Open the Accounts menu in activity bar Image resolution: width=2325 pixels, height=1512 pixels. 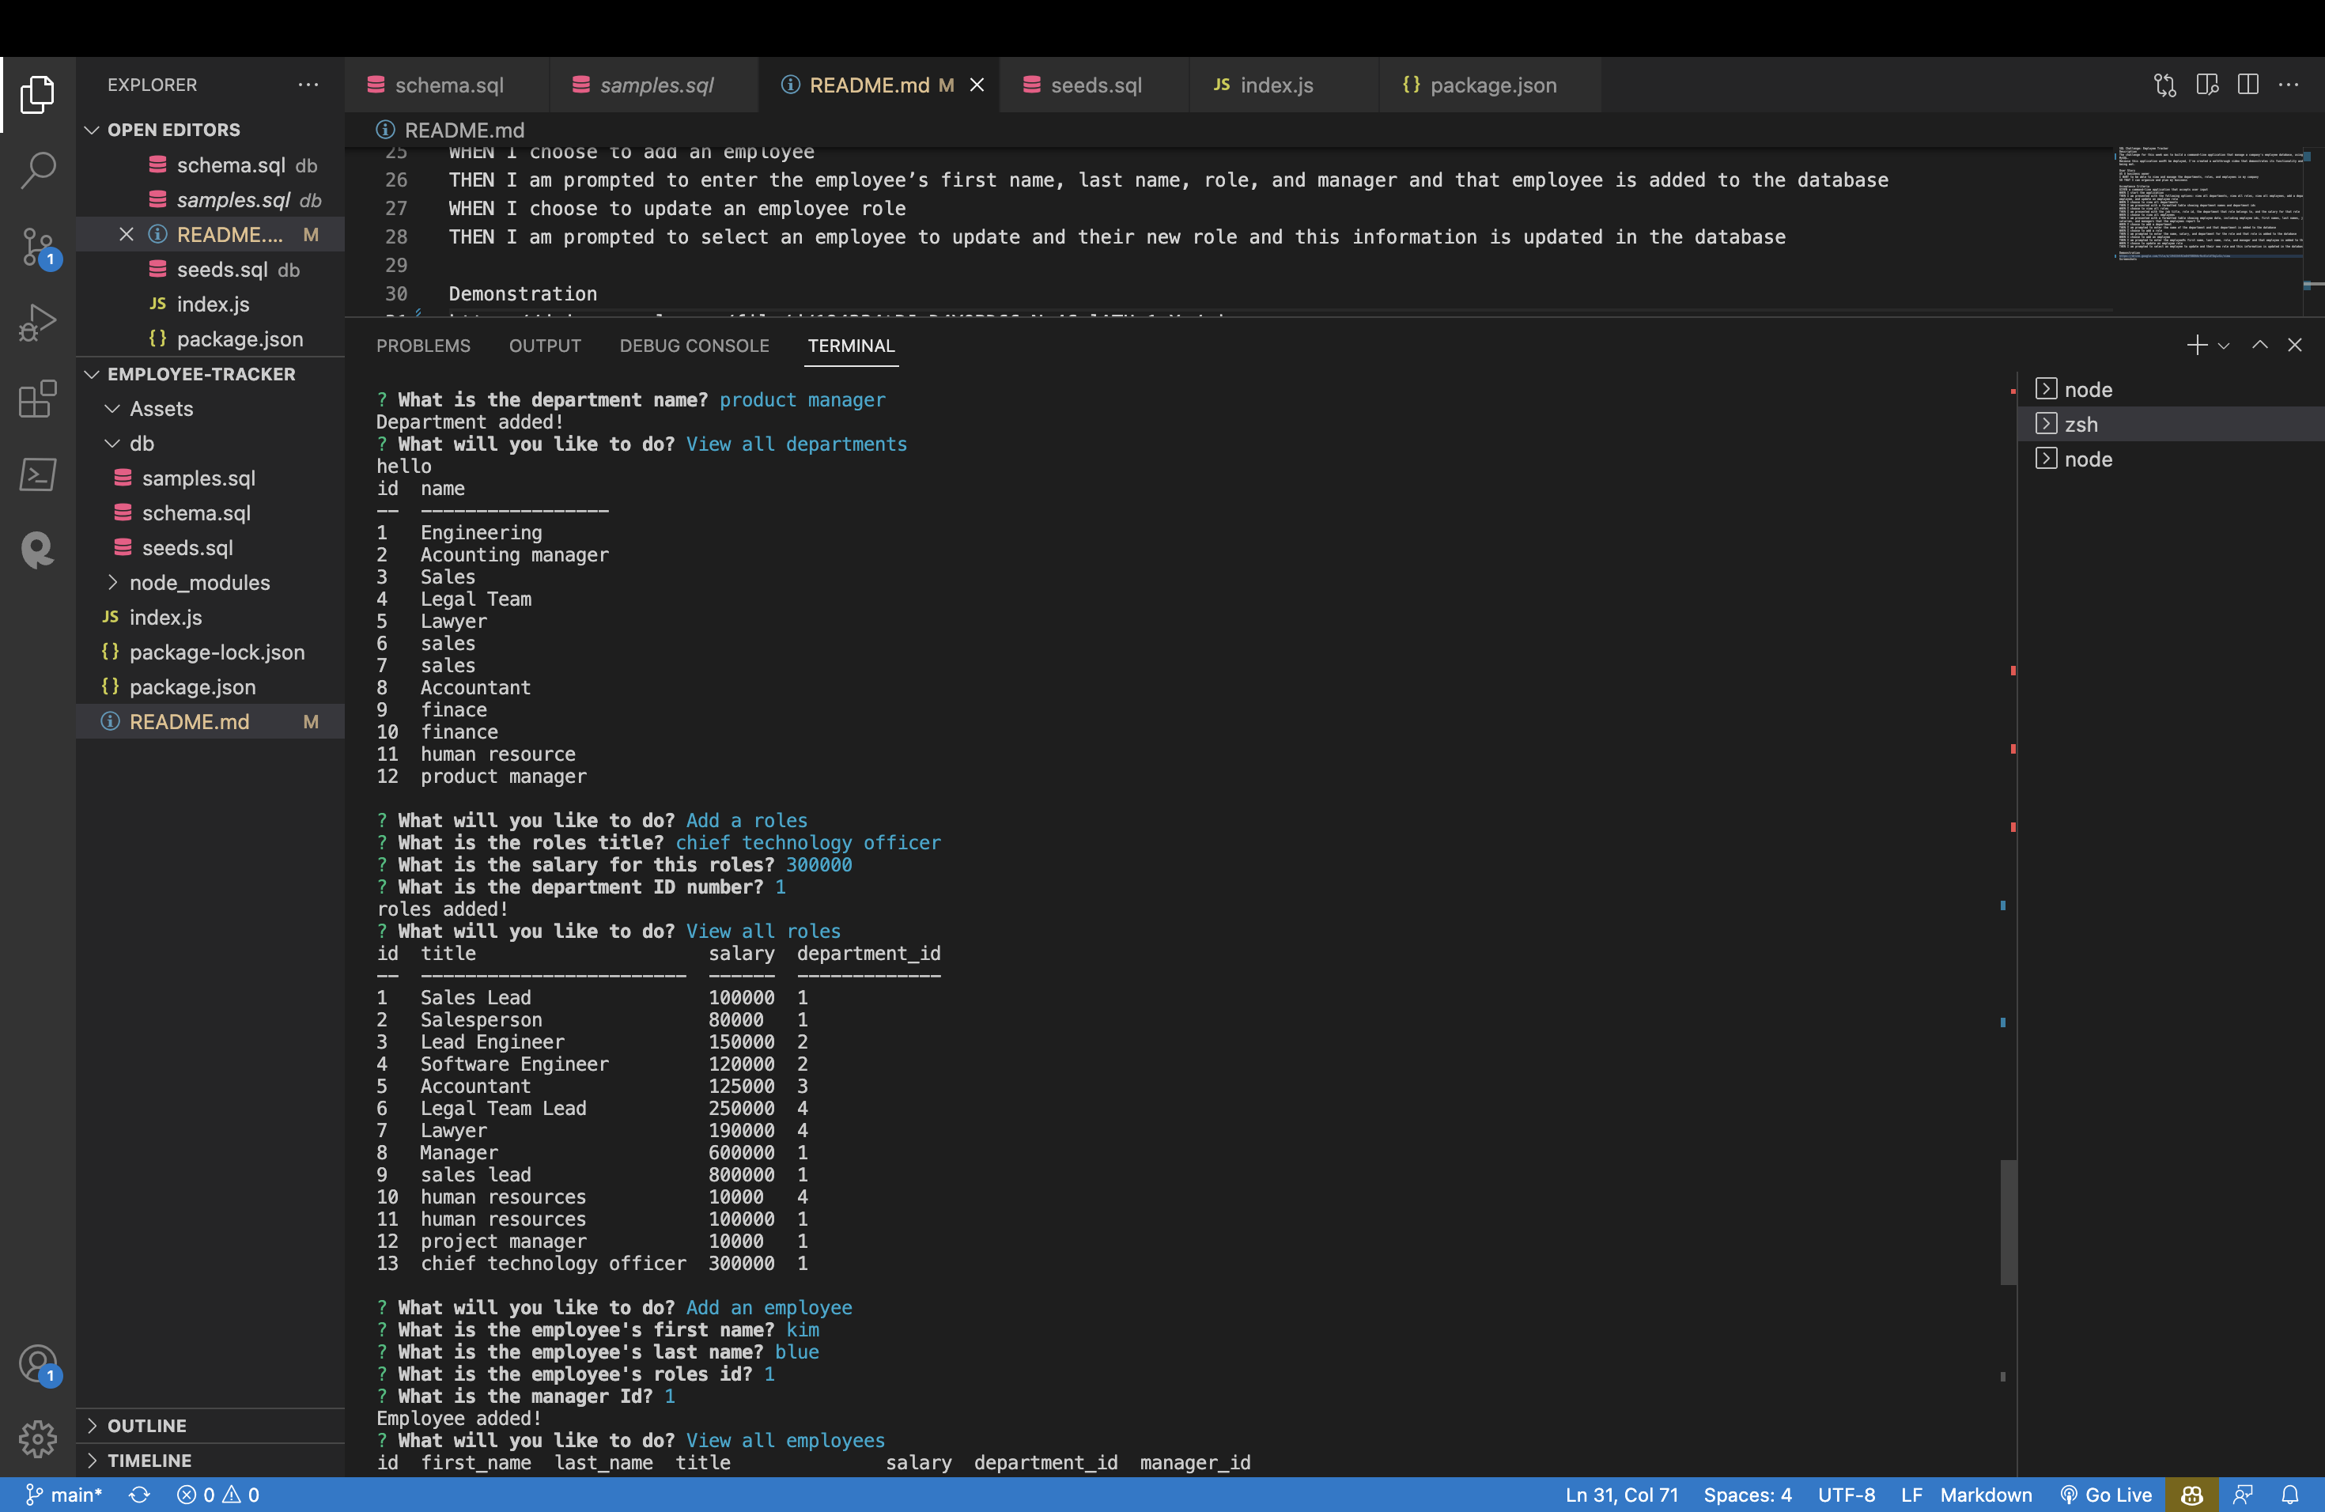coord(37,1363)
